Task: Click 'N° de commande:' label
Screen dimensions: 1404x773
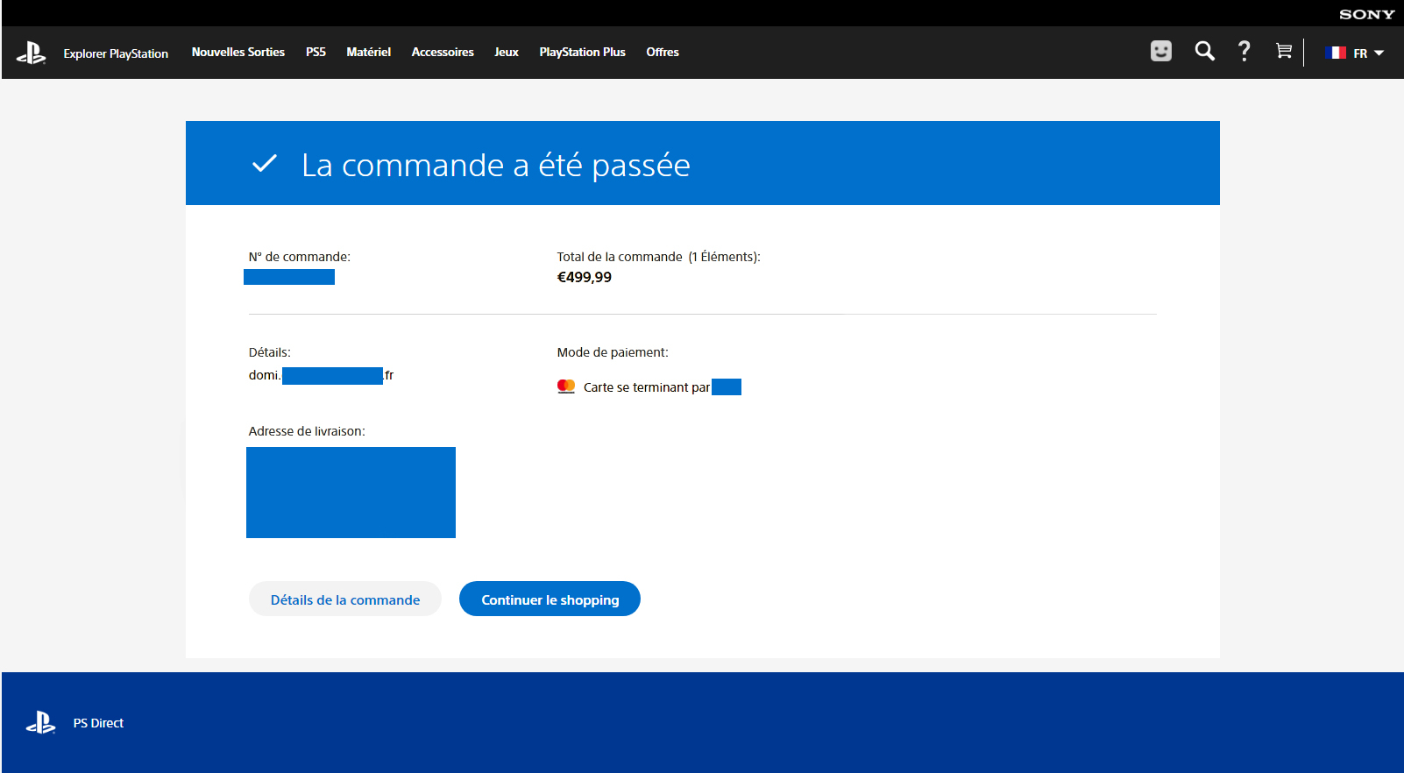Action: coord(300,257)
